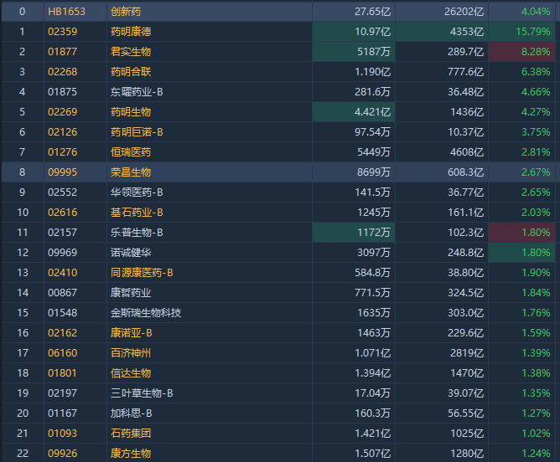560x462 pixels.
Task: Select 康诺亚-B stock name
Action: pos(132,332)
